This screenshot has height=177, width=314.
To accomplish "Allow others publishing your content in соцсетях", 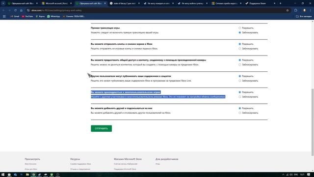I will point(240,76).
